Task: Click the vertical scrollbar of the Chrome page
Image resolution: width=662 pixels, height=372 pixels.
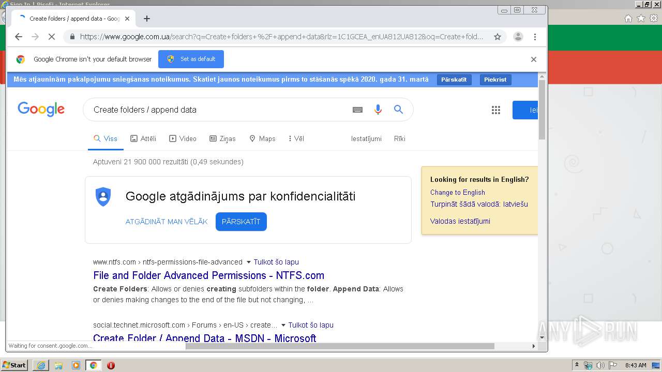Action: pyautogui.click(x=542, y=110)
